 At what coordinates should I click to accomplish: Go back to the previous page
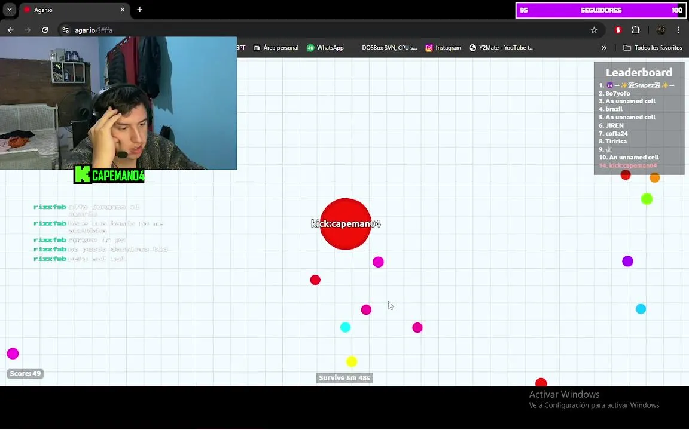coord(11,30)
